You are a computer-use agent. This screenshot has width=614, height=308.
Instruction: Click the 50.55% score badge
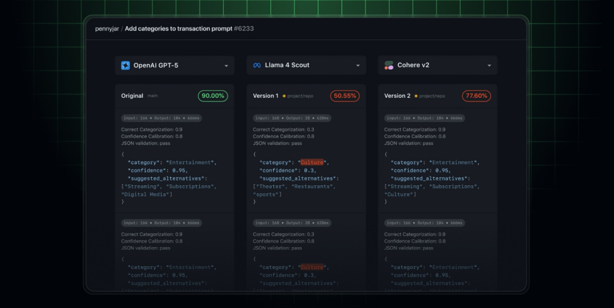(x=345, y=96)
